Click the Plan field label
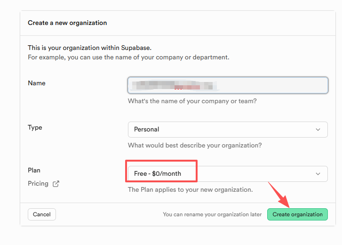Viewport: 342px width, 245px height. pyautogui.click(x=34, y=170)
